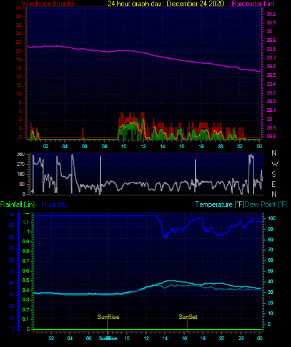This screenshot has width=291, height=347.
Task: Click the 100 temperature scale value
Action: coord(272,218)
